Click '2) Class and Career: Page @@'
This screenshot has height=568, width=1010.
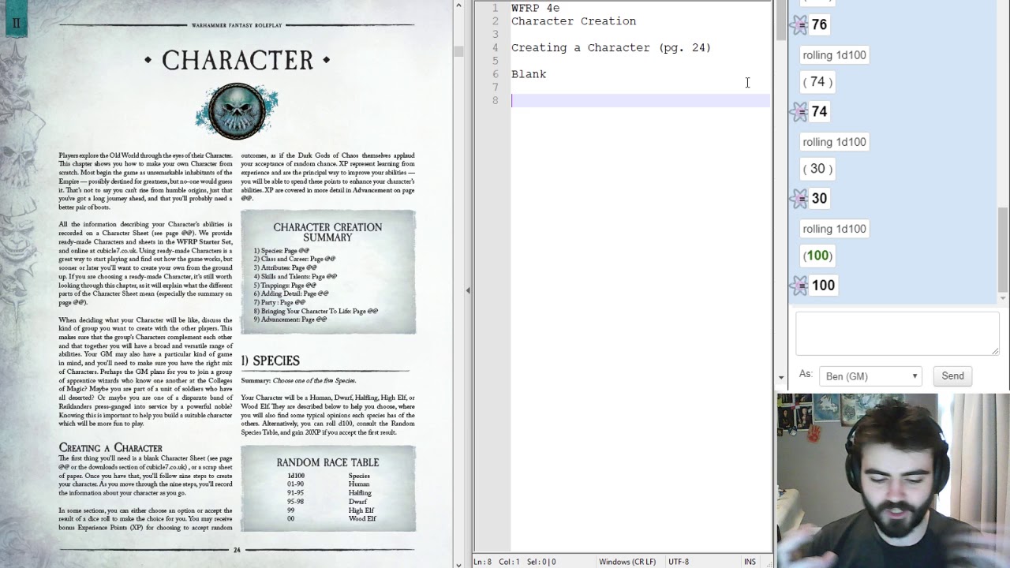pyautogui.click(x=294, y=259)
